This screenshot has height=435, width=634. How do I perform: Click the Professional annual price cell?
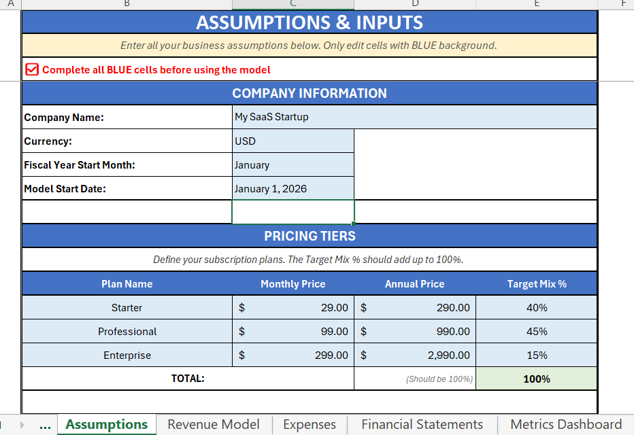pos(415,331)
